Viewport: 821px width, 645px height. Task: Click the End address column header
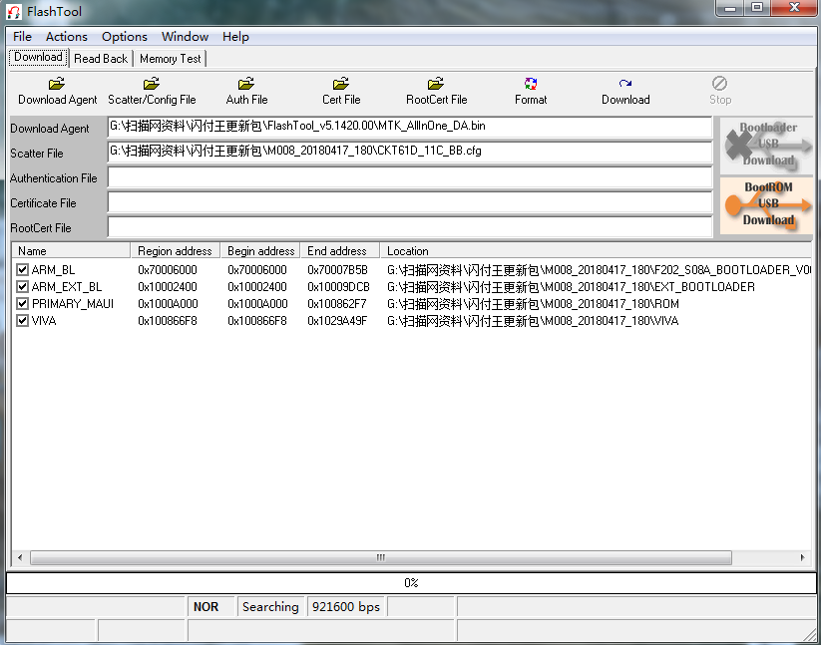[340, 251]
